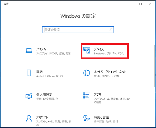Select the デバイス settings title

[99, 49]
